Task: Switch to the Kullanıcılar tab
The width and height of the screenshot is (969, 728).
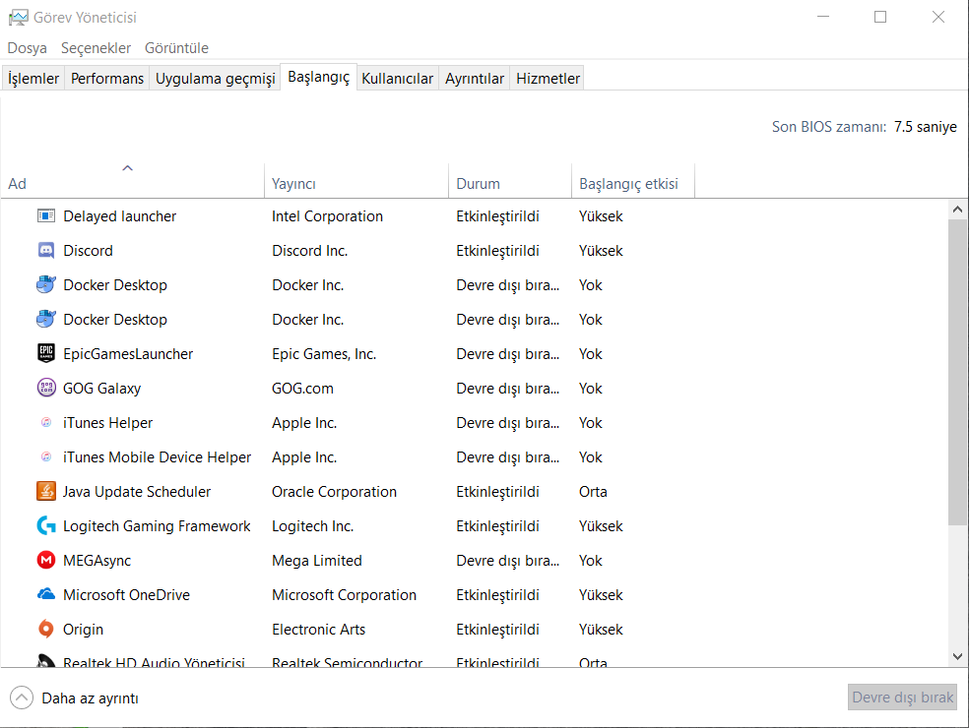Action: pyautogui.click(x=398, y=79)
